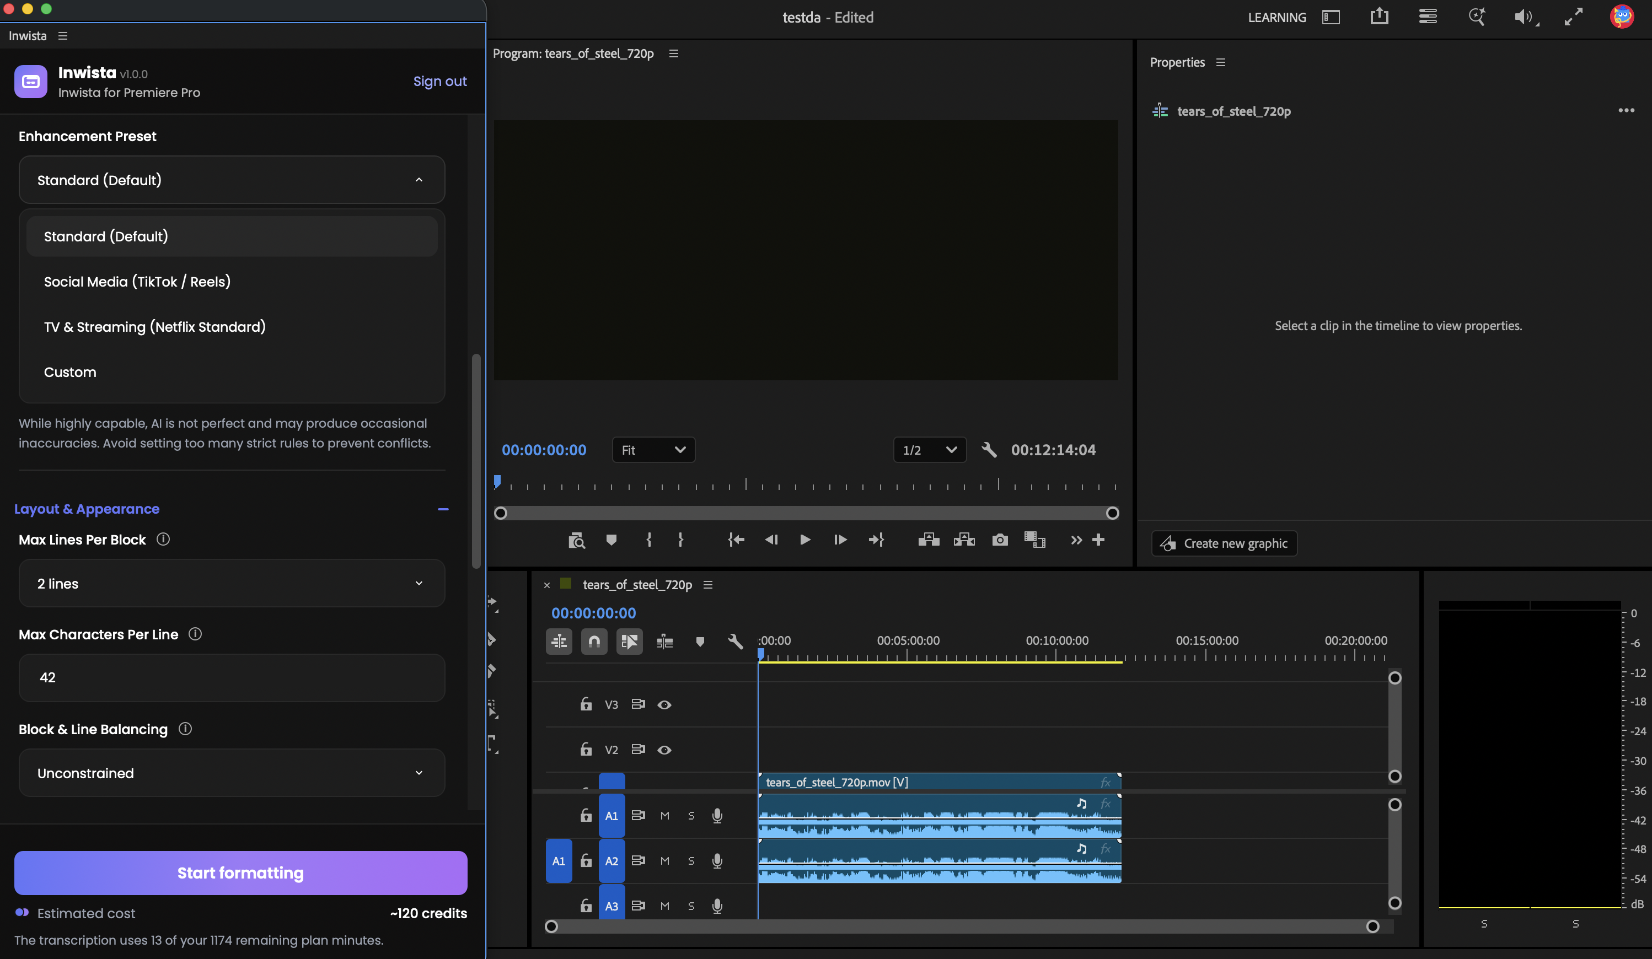Play the program monitor

click(x=805, y=540)
